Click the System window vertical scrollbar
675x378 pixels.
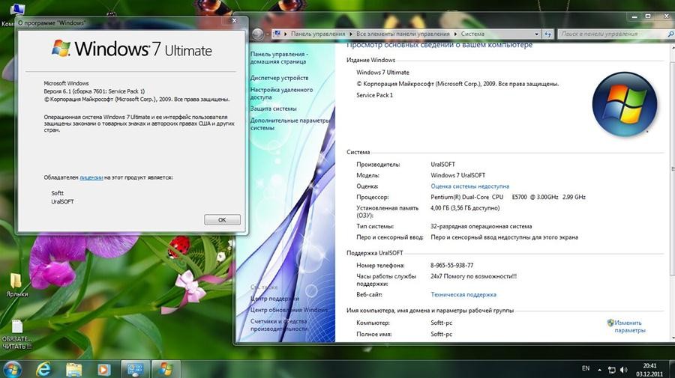pyautogui.click(x=673, y=168)
